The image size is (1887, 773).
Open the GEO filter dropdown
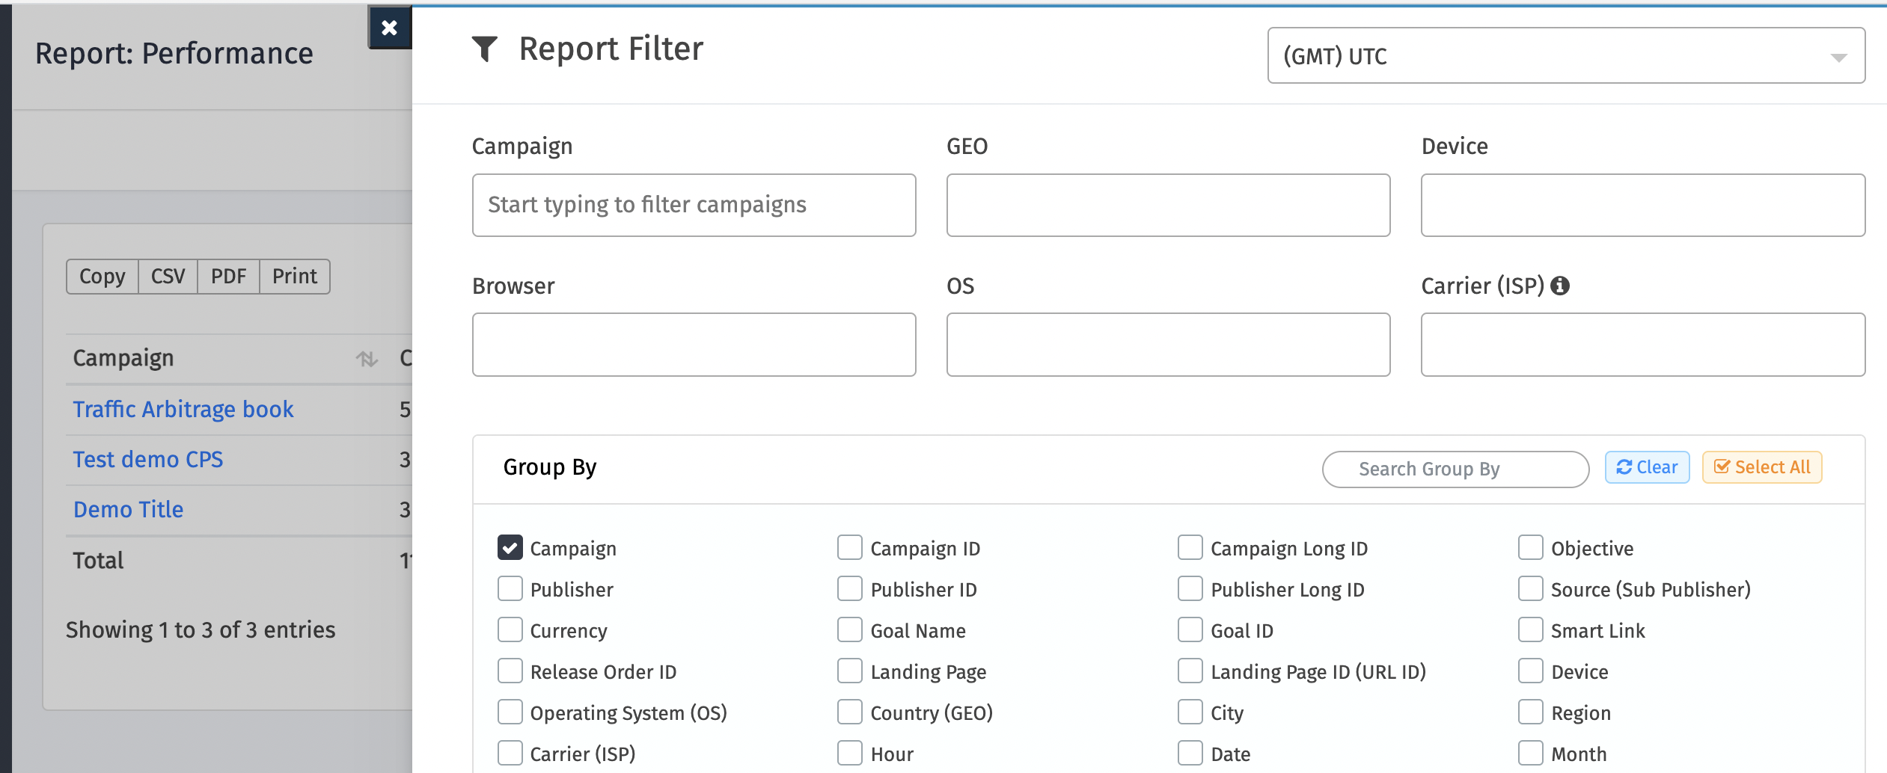[x=1167, y=206]
